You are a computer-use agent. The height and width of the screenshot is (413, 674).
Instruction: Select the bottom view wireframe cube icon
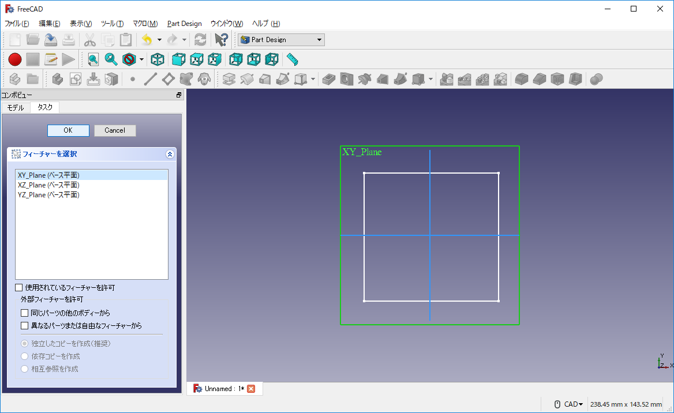click(253, 59)
